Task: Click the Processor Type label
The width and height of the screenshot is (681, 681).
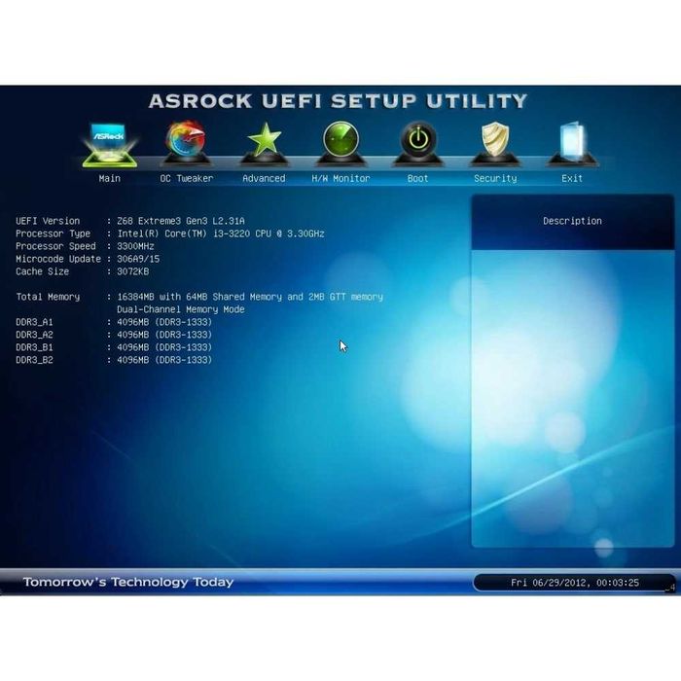Action: click(x=53, y=233)
